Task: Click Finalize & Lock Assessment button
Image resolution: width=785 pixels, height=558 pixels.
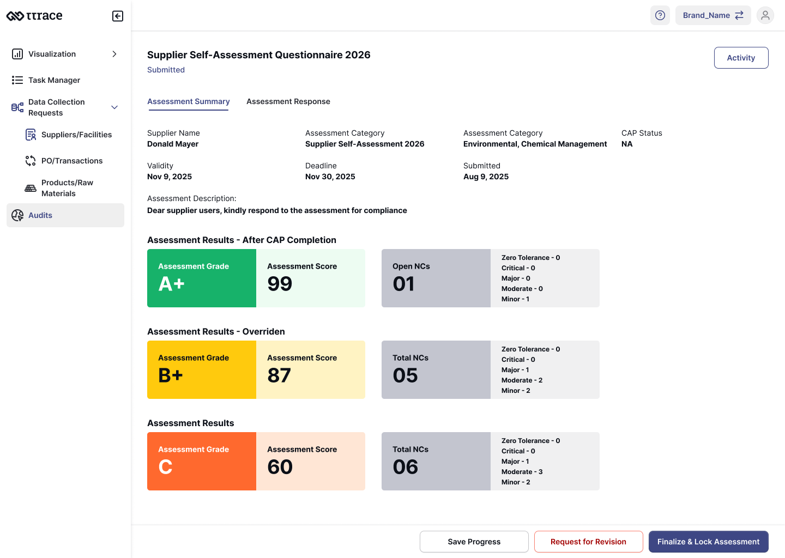Action: [x=709, y=542]
